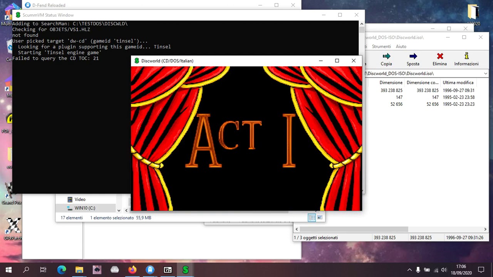The image size is (493, 277).
Task: Select the row dated 1996-09-27 09:31
Action: click(x=422, y=90)
